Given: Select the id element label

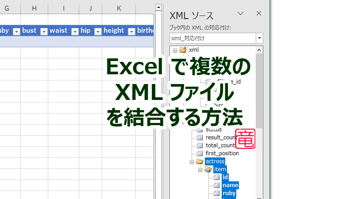Looking at the screenshot, I should [225, 177].
